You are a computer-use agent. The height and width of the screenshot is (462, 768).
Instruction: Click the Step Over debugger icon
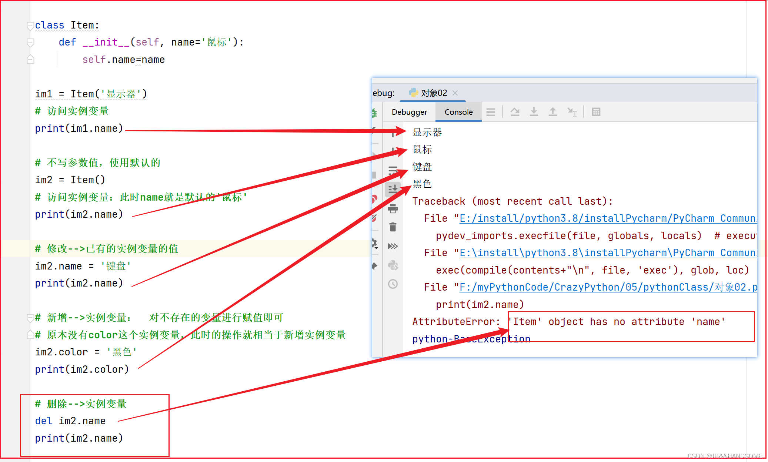click(x=515, y=112)
